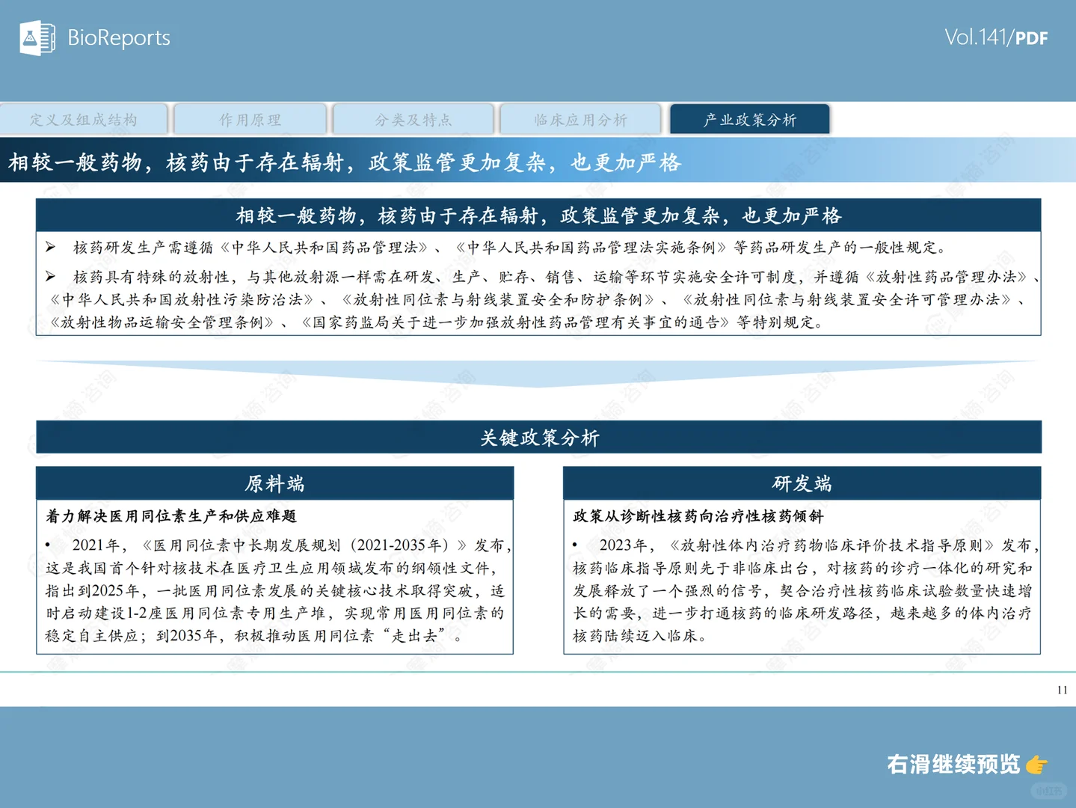Click the page number 11
The height and width of the screenshot is (808, 1076).
click(x=1061, y=691)
